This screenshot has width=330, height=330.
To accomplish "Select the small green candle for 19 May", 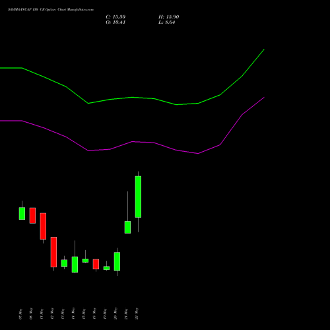I will (106, 268).
